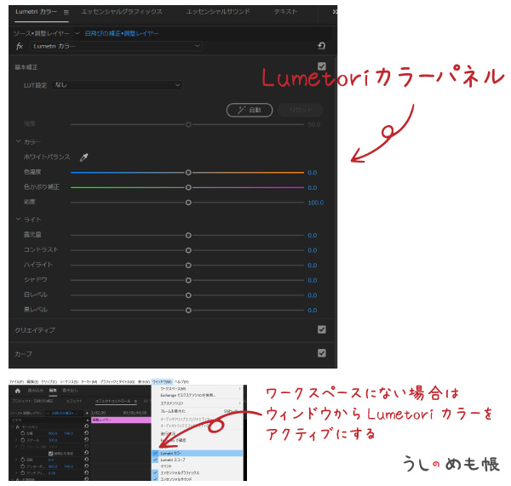Image resolution: width=511 pixels, height=486 pixels.
Task: Expand the スケール property chevron
Action: click(x=16, y=440)
